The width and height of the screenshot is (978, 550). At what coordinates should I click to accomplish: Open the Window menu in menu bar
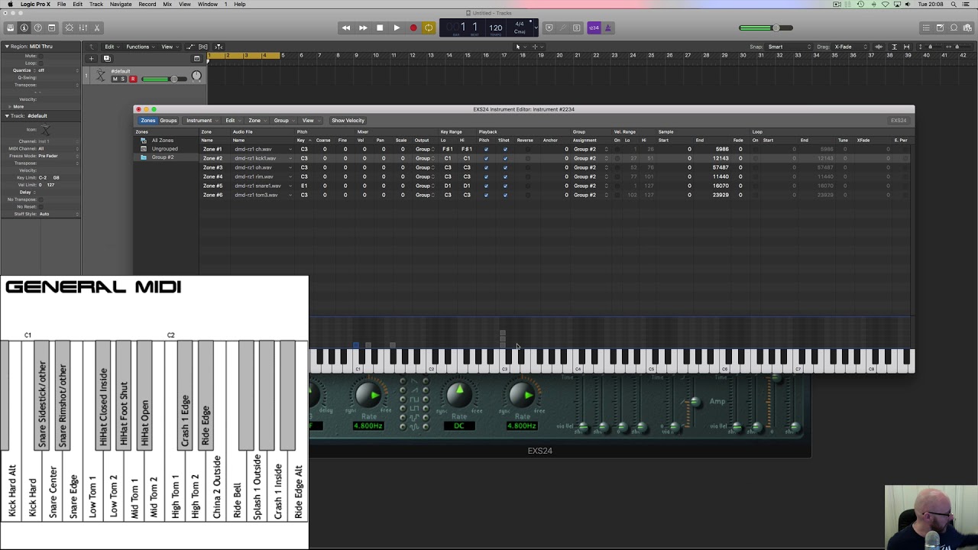[208, 5]
